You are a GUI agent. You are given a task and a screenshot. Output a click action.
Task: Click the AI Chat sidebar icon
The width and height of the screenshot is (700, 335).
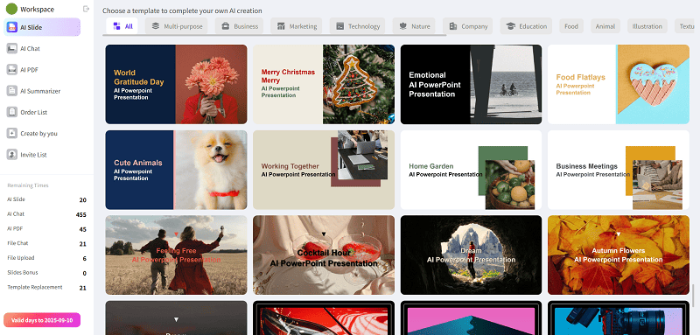pyautogui.click(x=12, y=48)
